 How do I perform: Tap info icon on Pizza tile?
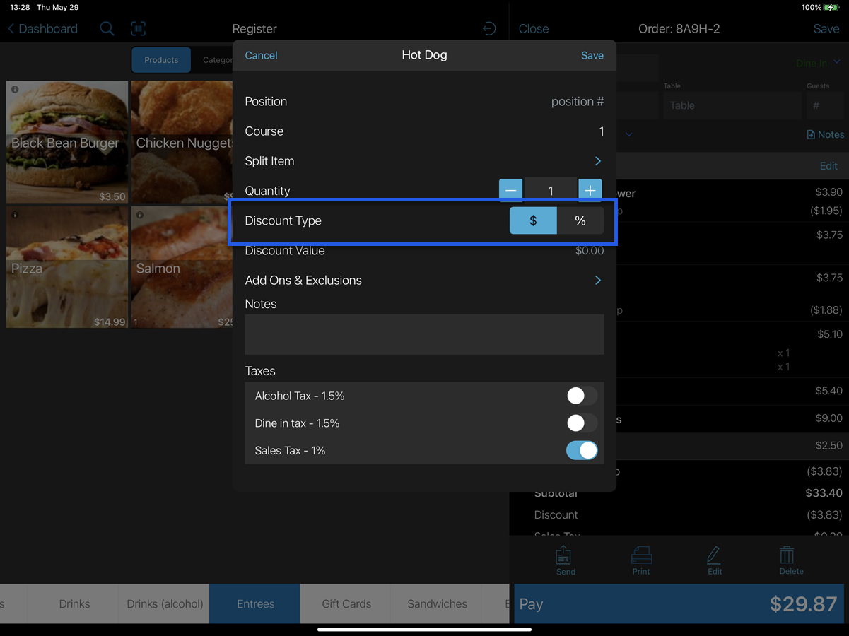(x=15, y=215)
